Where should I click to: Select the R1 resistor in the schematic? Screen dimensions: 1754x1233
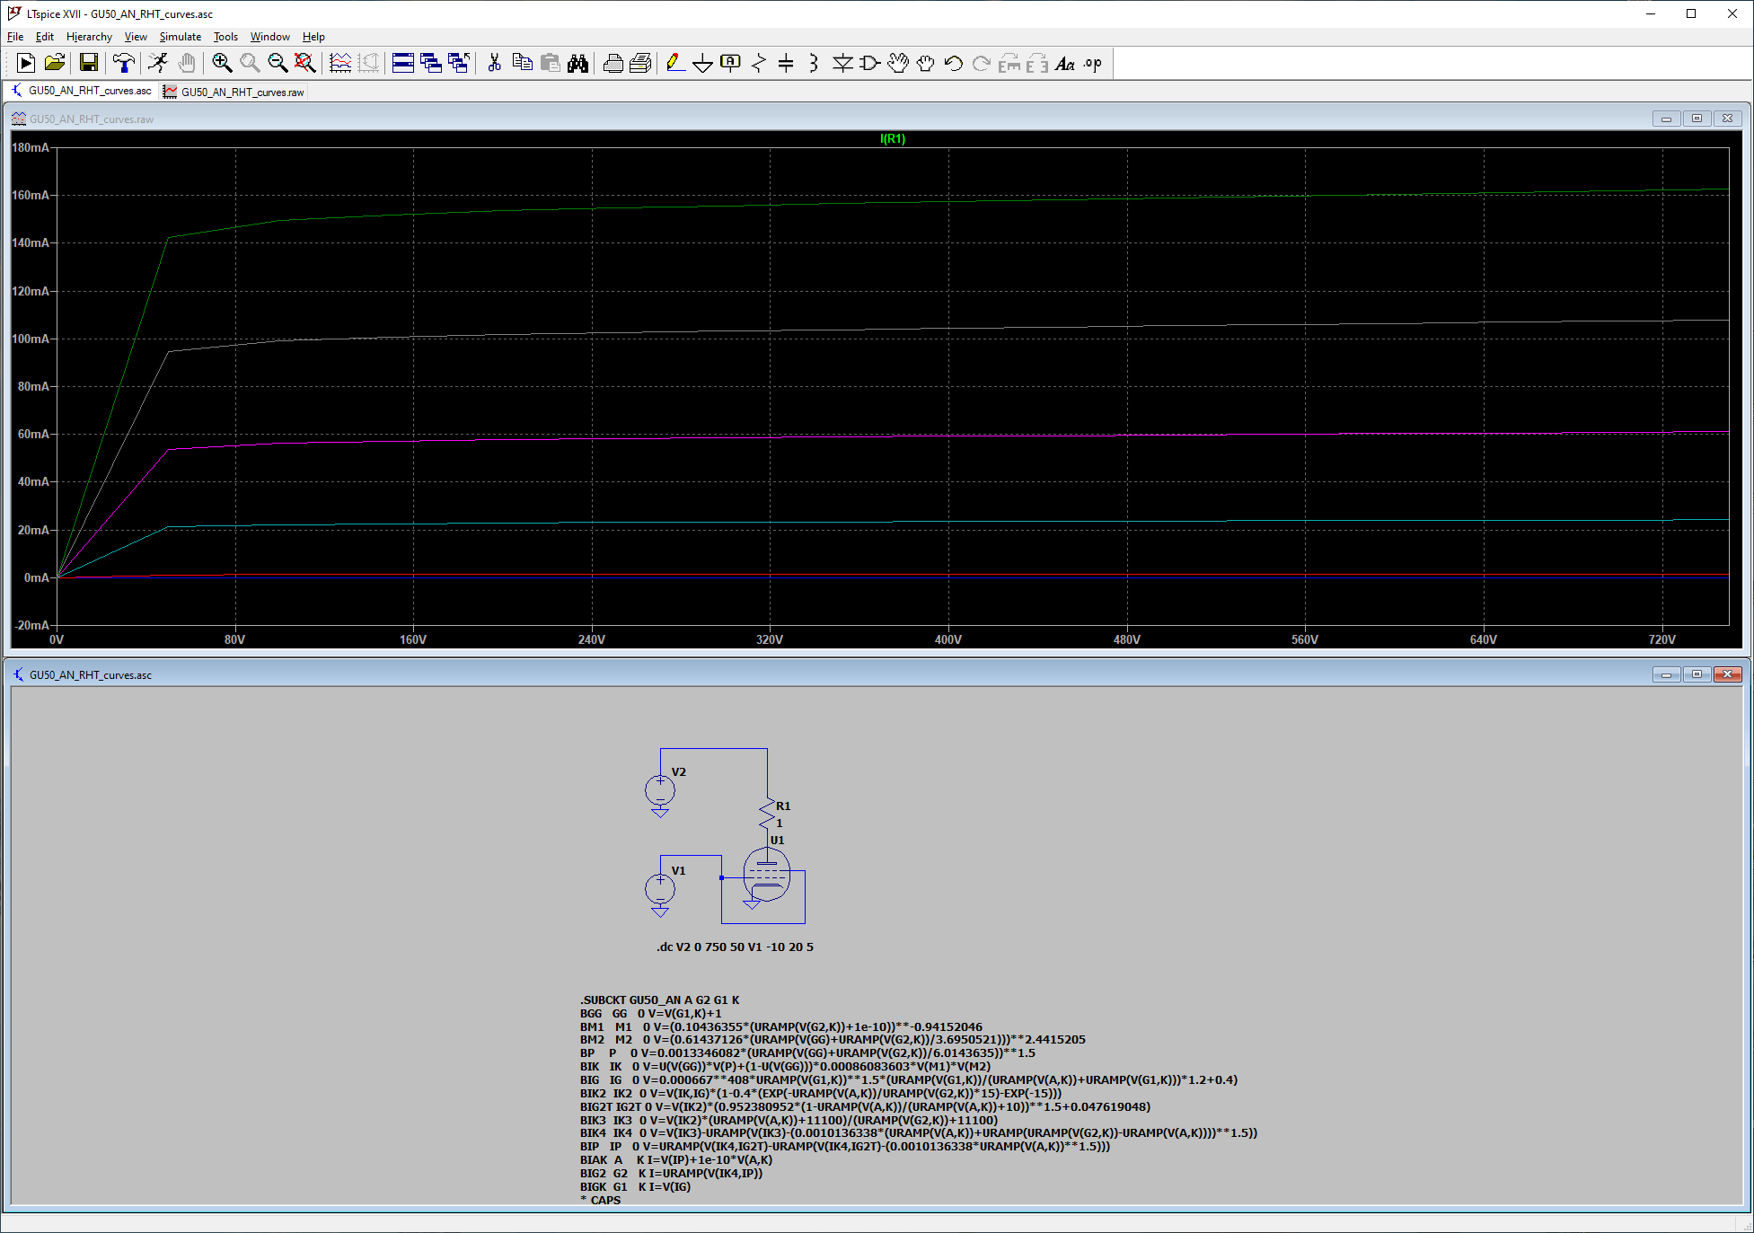[767, 814]
